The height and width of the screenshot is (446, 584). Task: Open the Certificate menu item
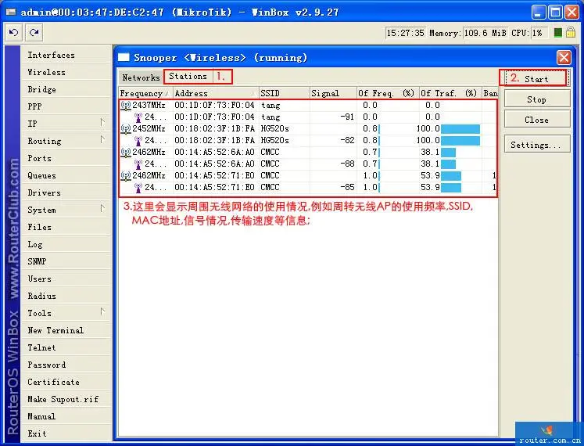66,382
